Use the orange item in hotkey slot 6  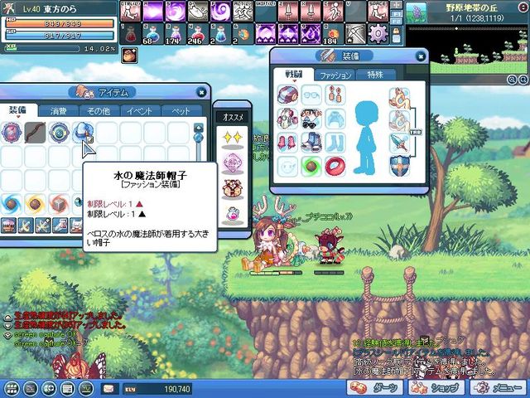click(243, 34)
